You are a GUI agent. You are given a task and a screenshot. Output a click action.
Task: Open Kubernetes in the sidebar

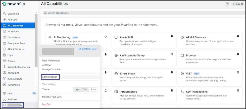(14, 85)
